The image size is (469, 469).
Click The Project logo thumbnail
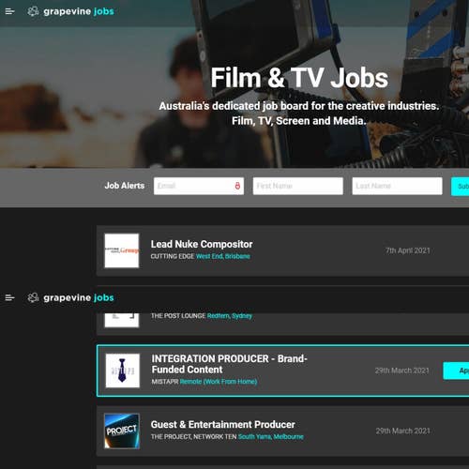point(122,431)
